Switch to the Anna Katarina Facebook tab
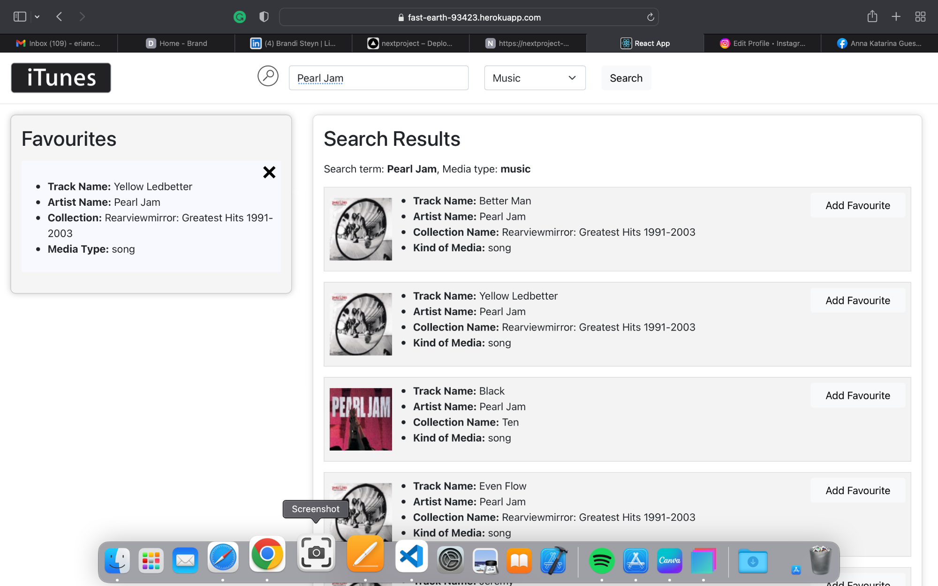This screenshot has width=938, height=586. tap(879, 43)
